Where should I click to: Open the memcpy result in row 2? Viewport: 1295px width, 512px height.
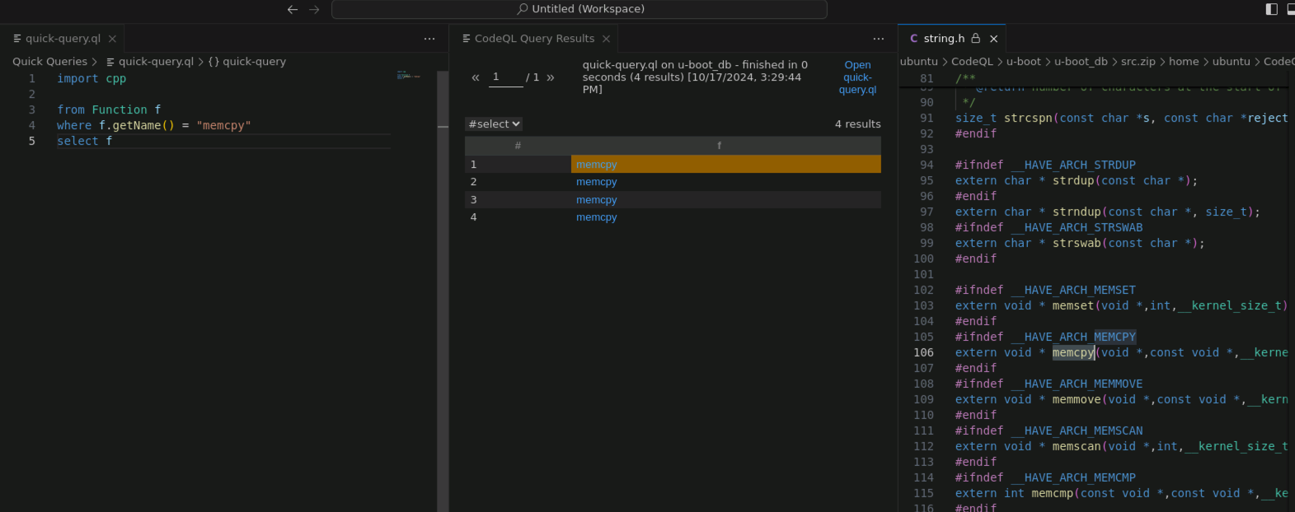tap(596, 182)
